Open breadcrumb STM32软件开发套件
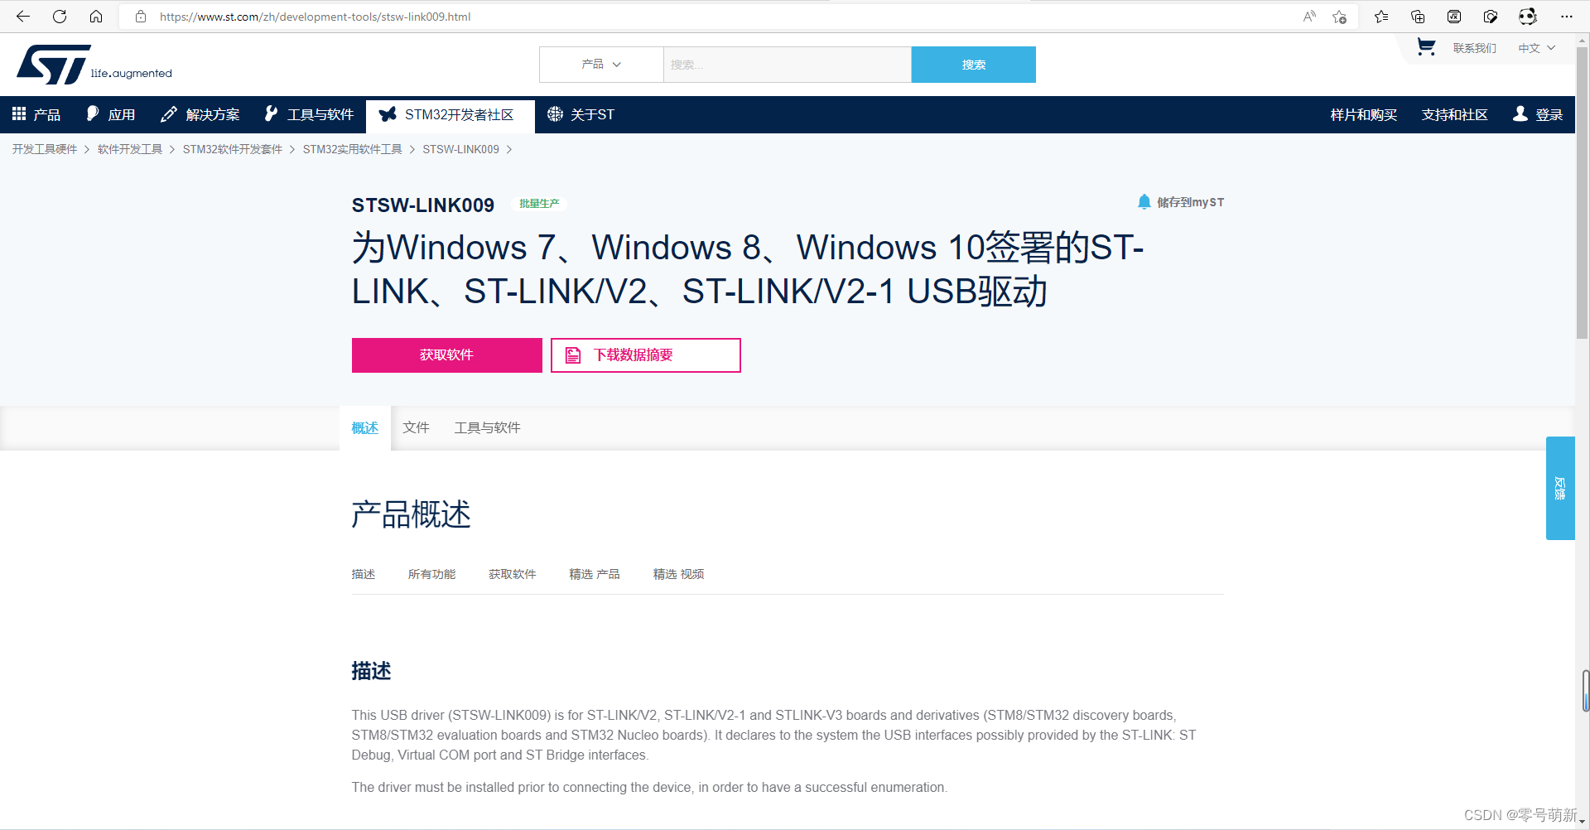Viewport: 1590px width, 830px height. [x=233, y=149]
